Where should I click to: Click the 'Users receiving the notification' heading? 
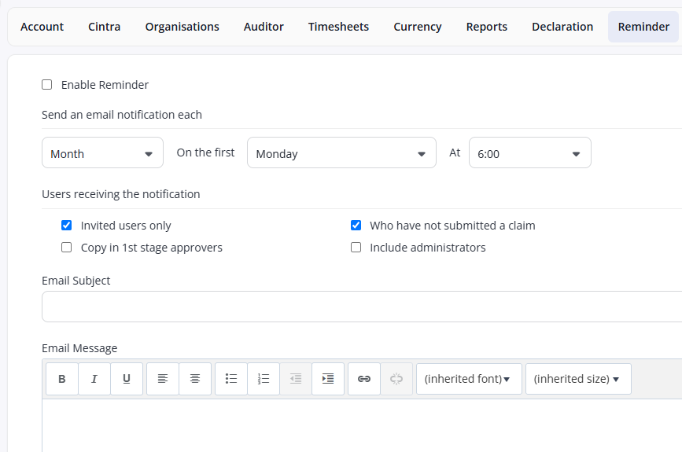121,194
